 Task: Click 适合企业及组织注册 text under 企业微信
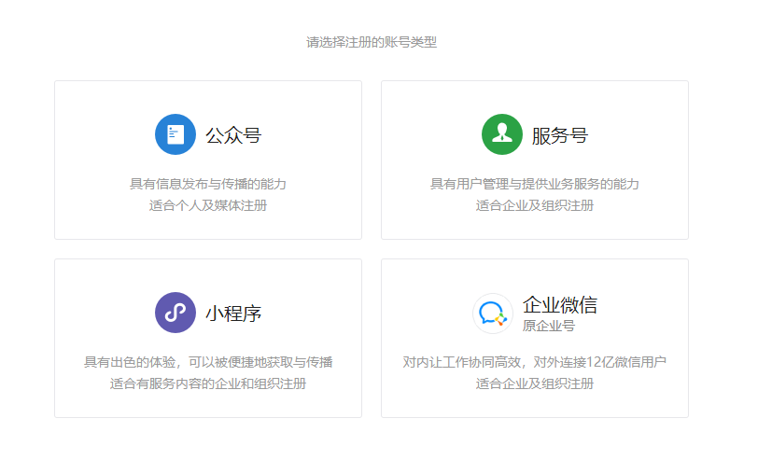pyautogui.click(x=535, y=383)
